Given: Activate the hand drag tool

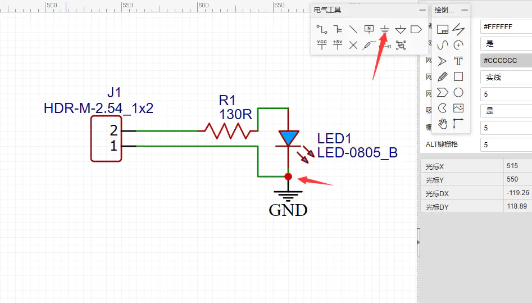Looking at the screenshot, I should click(x=443, y=123).
